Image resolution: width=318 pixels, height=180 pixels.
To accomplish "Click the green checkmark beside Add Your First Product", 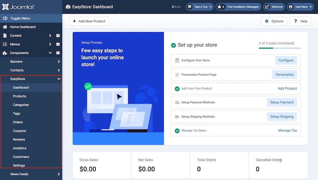I will [x=177, y=89].
